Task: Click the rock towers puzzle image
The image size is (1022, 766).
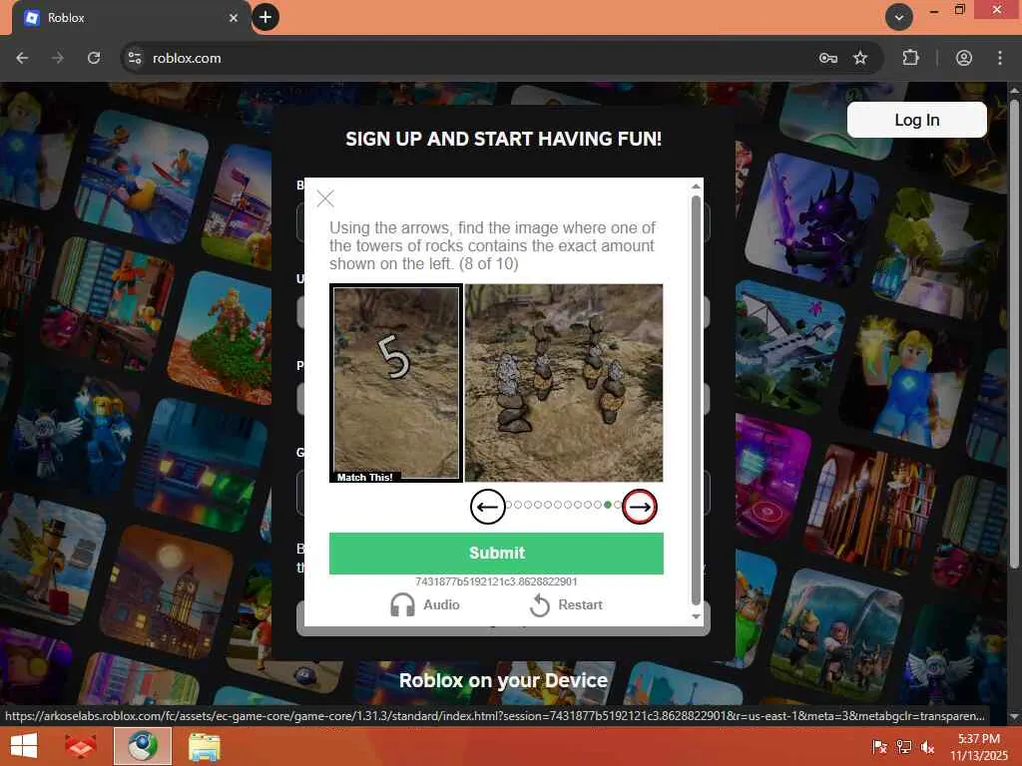Action: [x=564, y=383]
